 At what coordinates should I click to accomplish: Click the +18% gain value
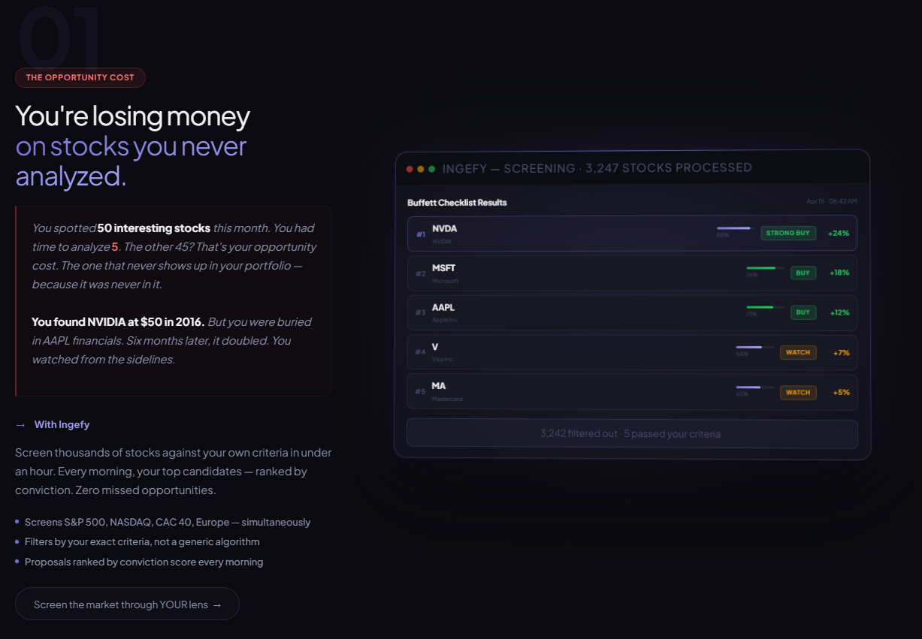(839, 273)
